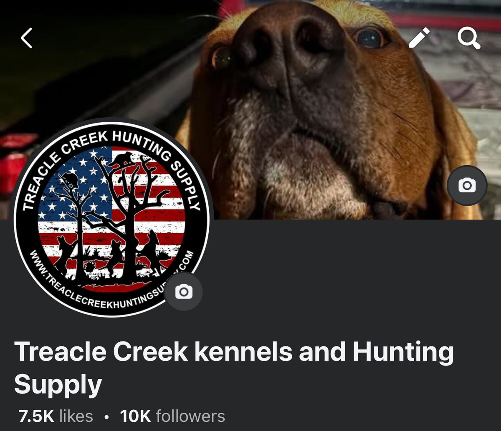This screenshot has width=501, height=431.
Task: Open the Treacle Creek Hunting Supply logo
Action: (112, 219)
